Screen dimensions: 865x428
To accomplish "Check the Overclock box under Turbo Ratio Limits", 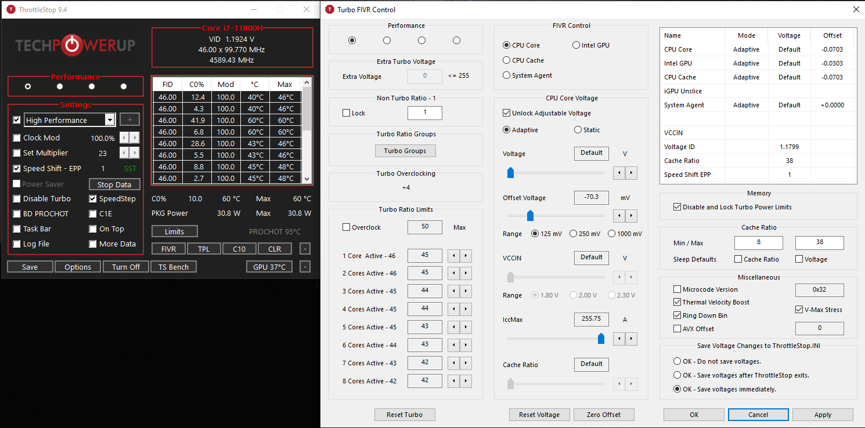I will pos(347,227).
